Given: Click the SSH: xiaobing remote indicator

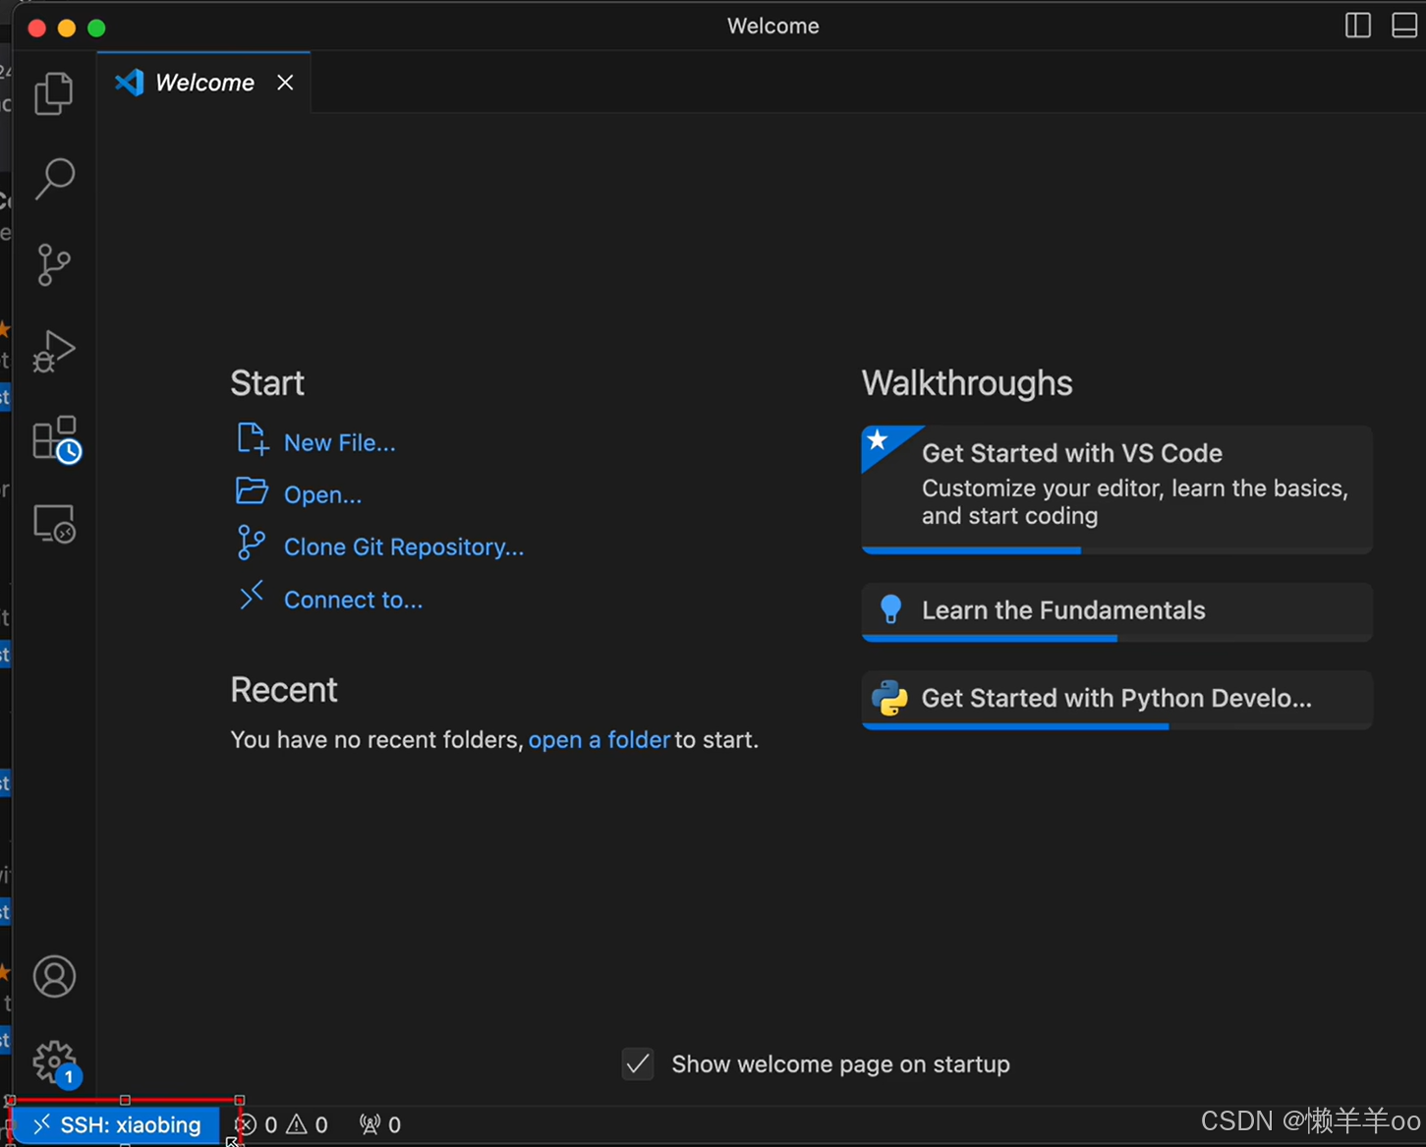Looking at the screenshot, I should pos(116,1124).
